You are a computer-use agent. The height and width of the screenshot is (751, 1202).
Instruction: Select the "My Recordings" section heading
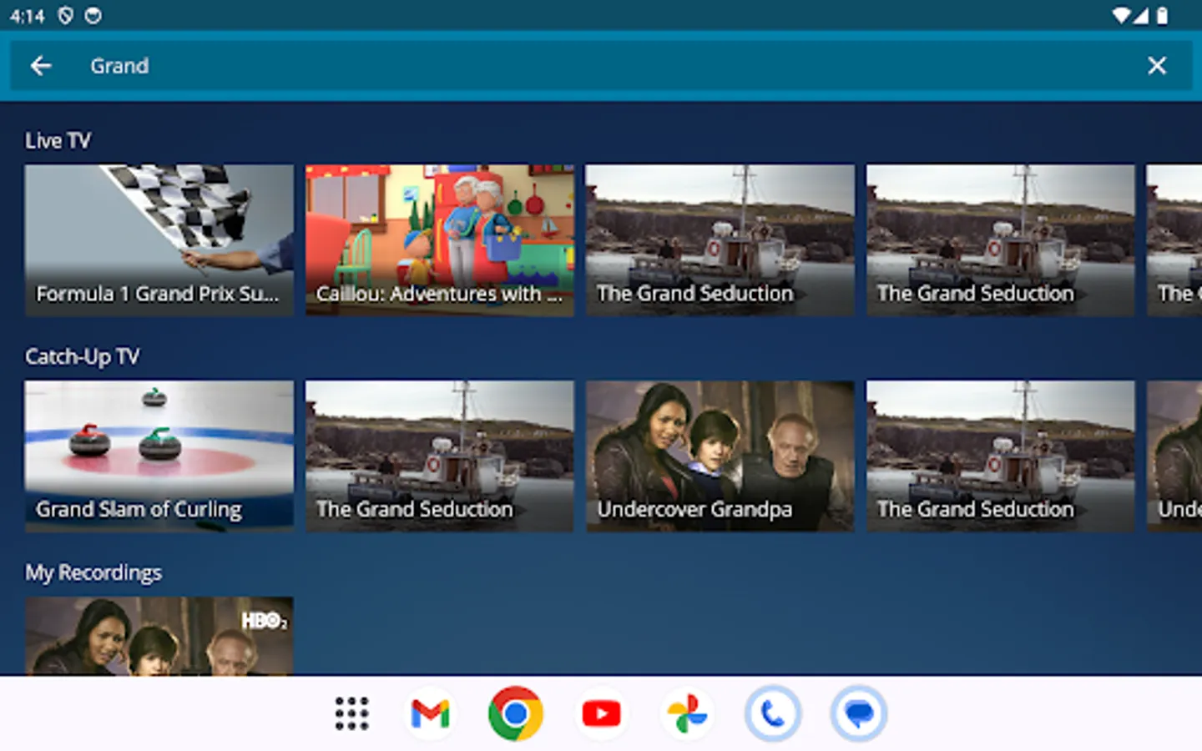pos(93,573)
